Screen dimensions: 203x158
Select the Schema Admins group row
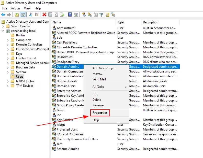67,149
